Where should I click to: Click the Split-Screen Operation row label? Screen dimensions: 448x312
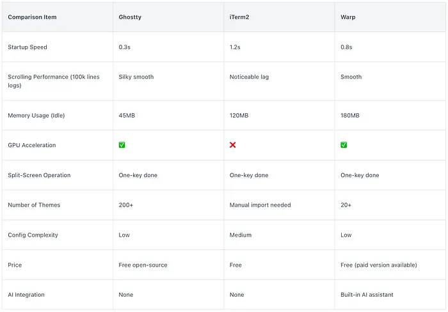39,175
